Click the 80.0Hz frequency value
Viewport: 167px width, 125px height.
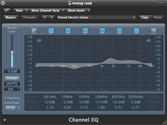50,97
